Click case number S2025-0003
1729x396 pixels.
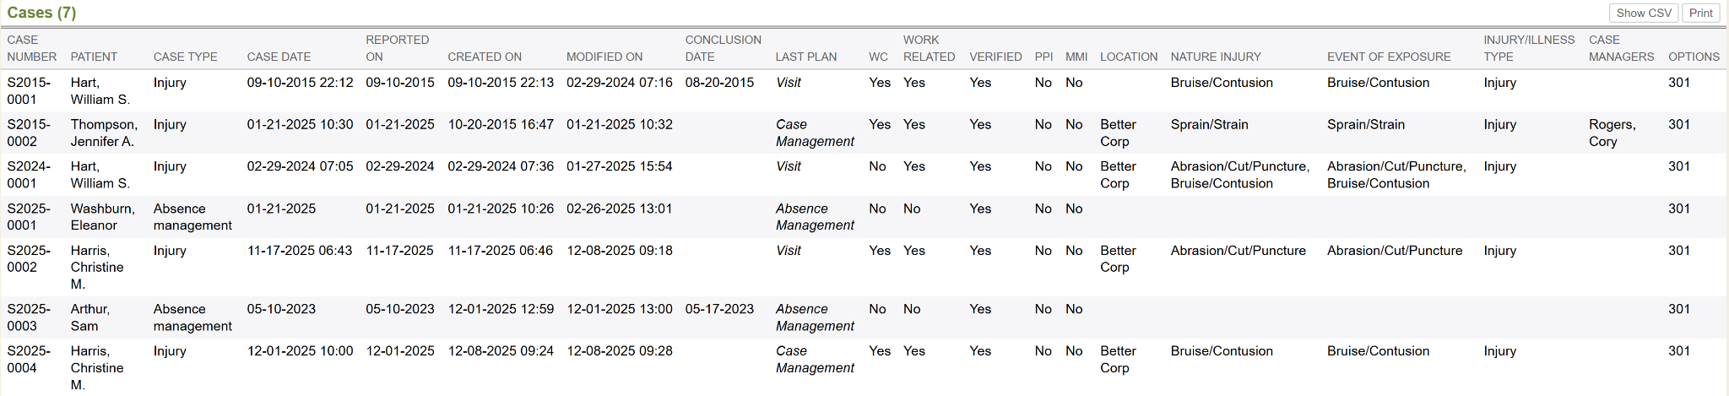pyautogui.click(x=29, y=317)
